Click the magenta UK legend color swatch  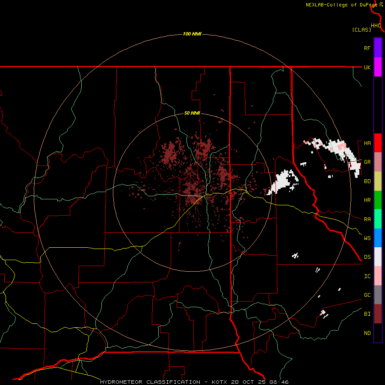click(378, 67)
